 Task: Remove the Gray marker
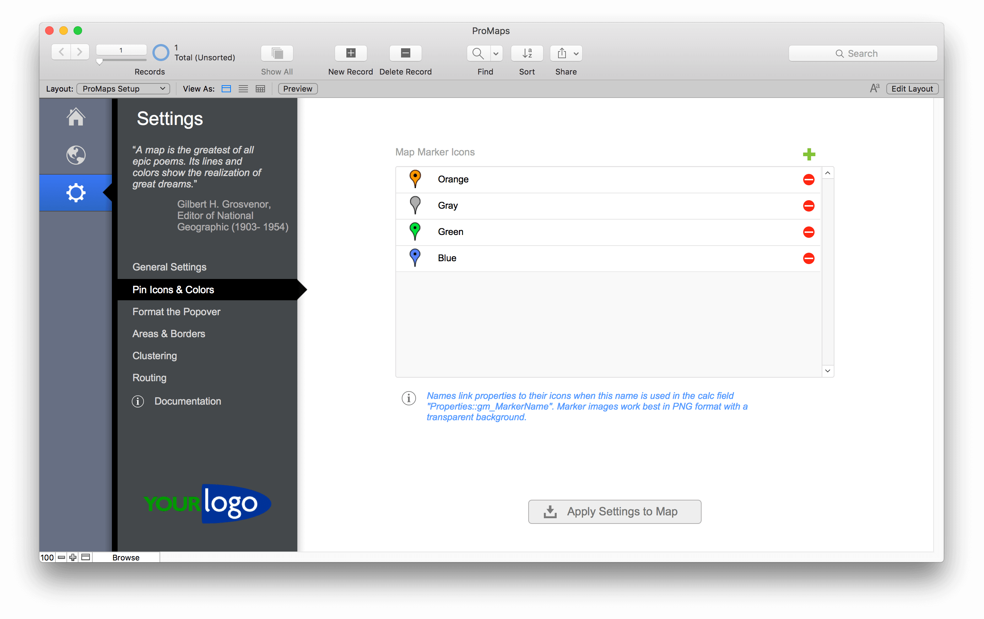pyautogui.click(x=809, y=206)
